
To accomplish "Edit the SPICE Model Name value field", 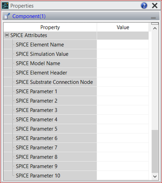I will pos(123,63).
